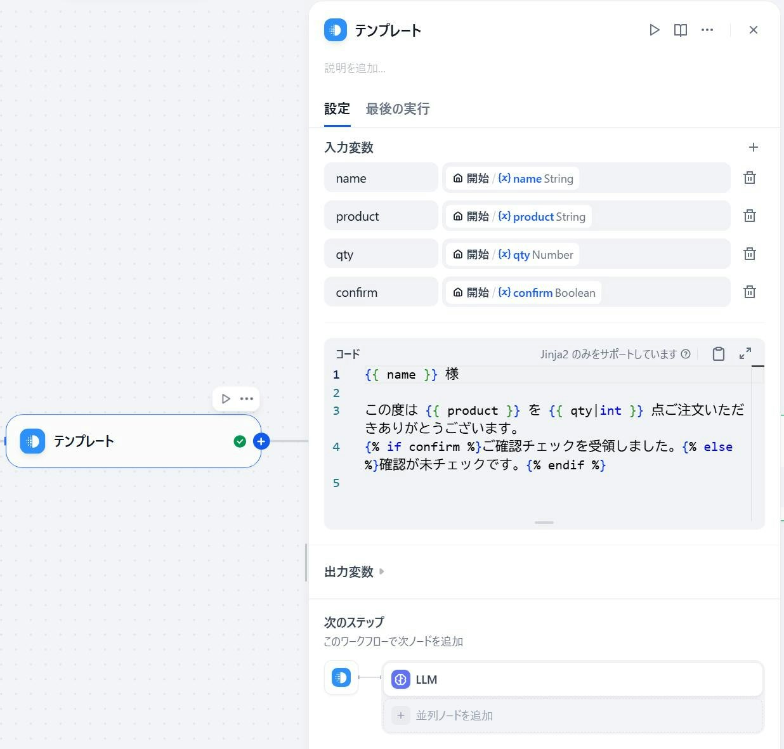Click the 説明を追加 description field
The width and height of the screenshot is (784, 749).
(355, 68)
